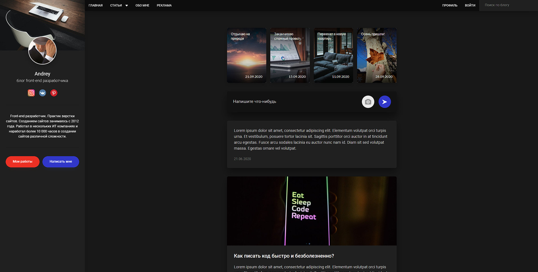
Task: Click the blue Написать мне button
Action: point(61,162)
